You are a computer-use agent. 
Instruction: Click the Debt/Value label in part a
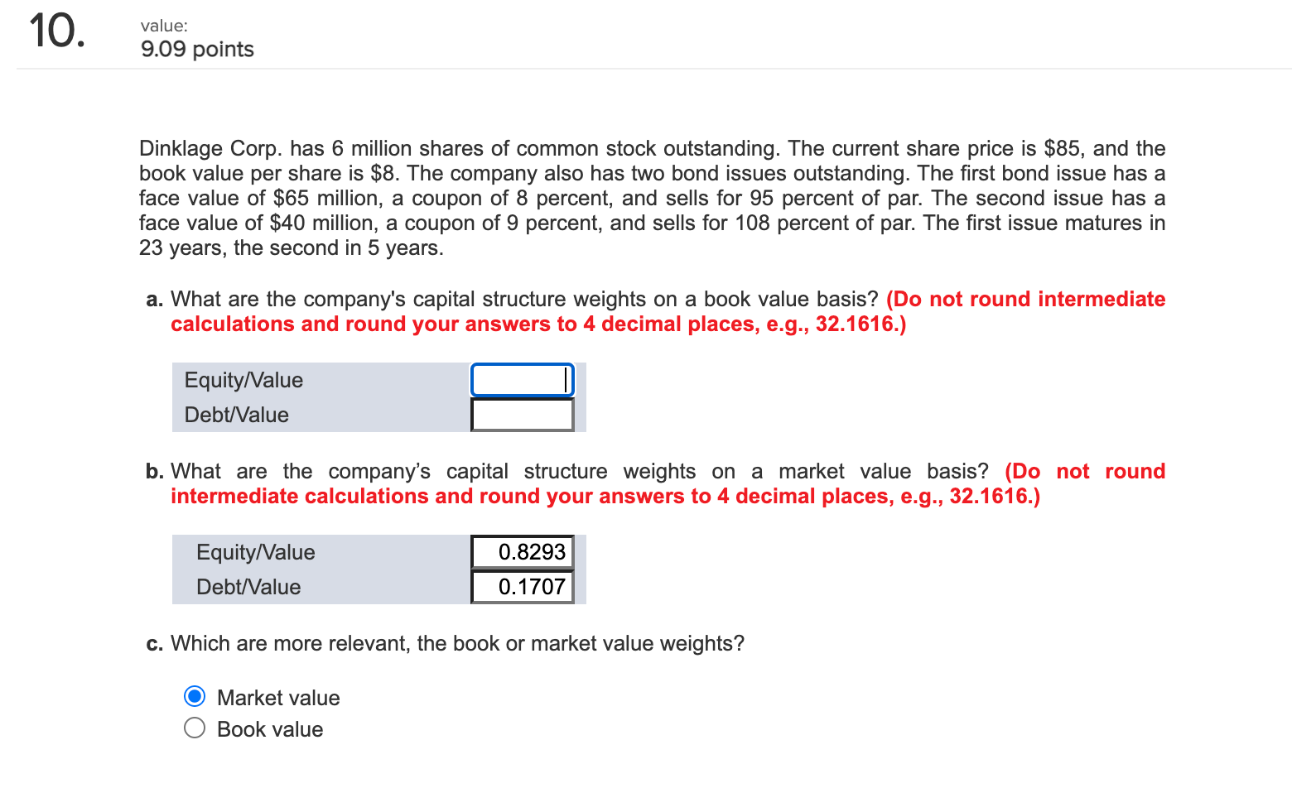(238, 414)
